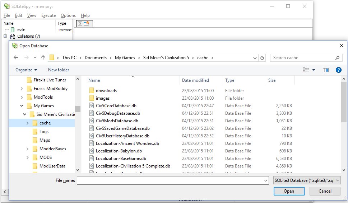Expand the ModdedSaves folder
The height and width of the screenshot is (203, 348).
[x=28, y=149]
